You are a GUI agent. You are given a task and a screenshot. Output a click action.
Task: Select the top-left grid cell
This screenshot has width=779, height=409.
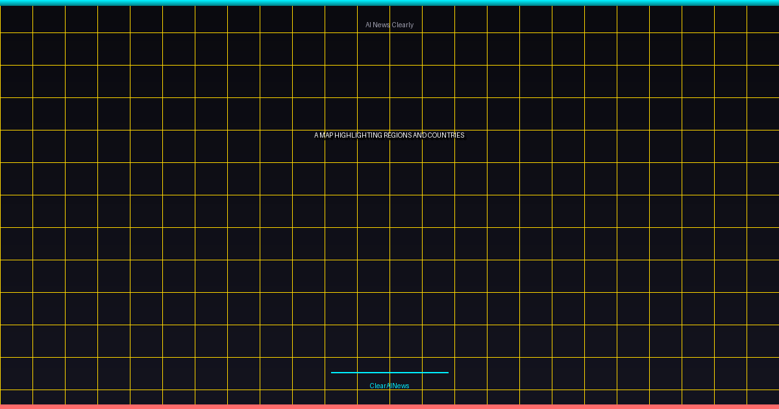click(x=16, y=18)
